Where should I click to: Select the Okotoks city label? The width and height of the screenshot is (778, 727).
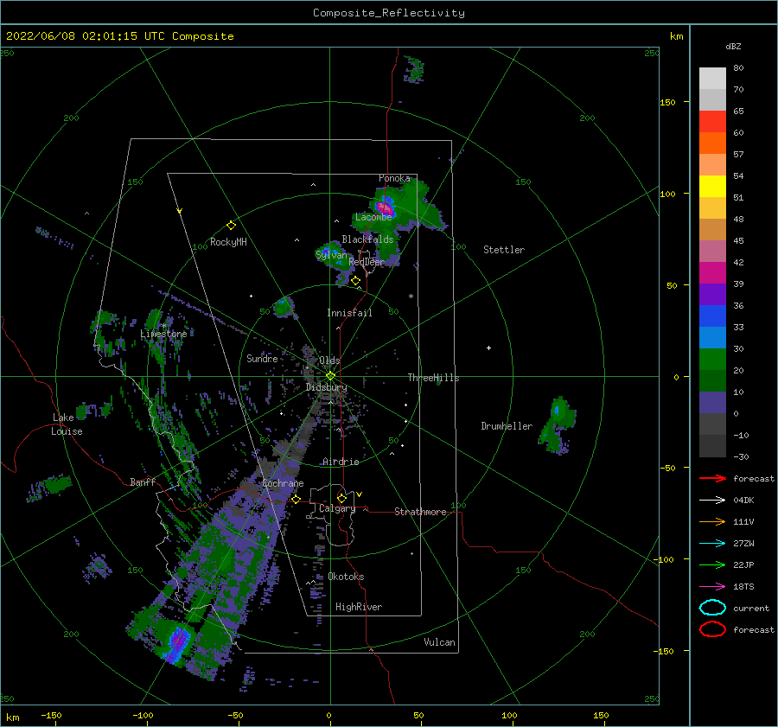pos(346,577)
